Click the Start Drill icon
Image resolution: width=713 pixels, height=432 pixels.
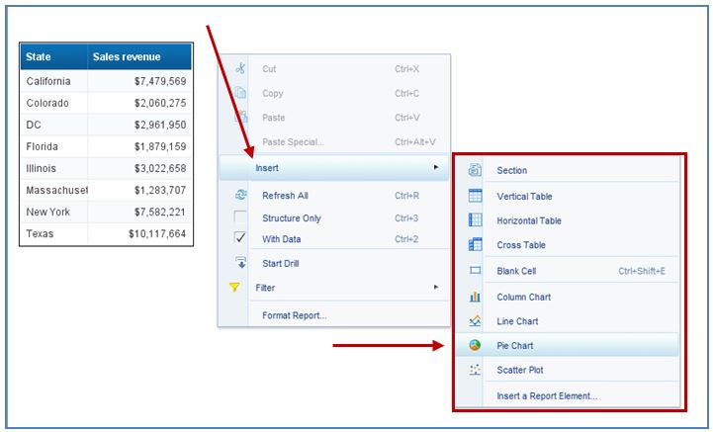point(240,263)
